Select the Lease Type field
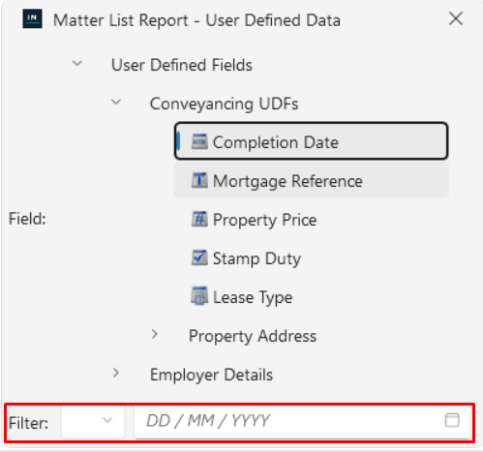Viewport: 483px width, 452px height. (x=312, y=297)
